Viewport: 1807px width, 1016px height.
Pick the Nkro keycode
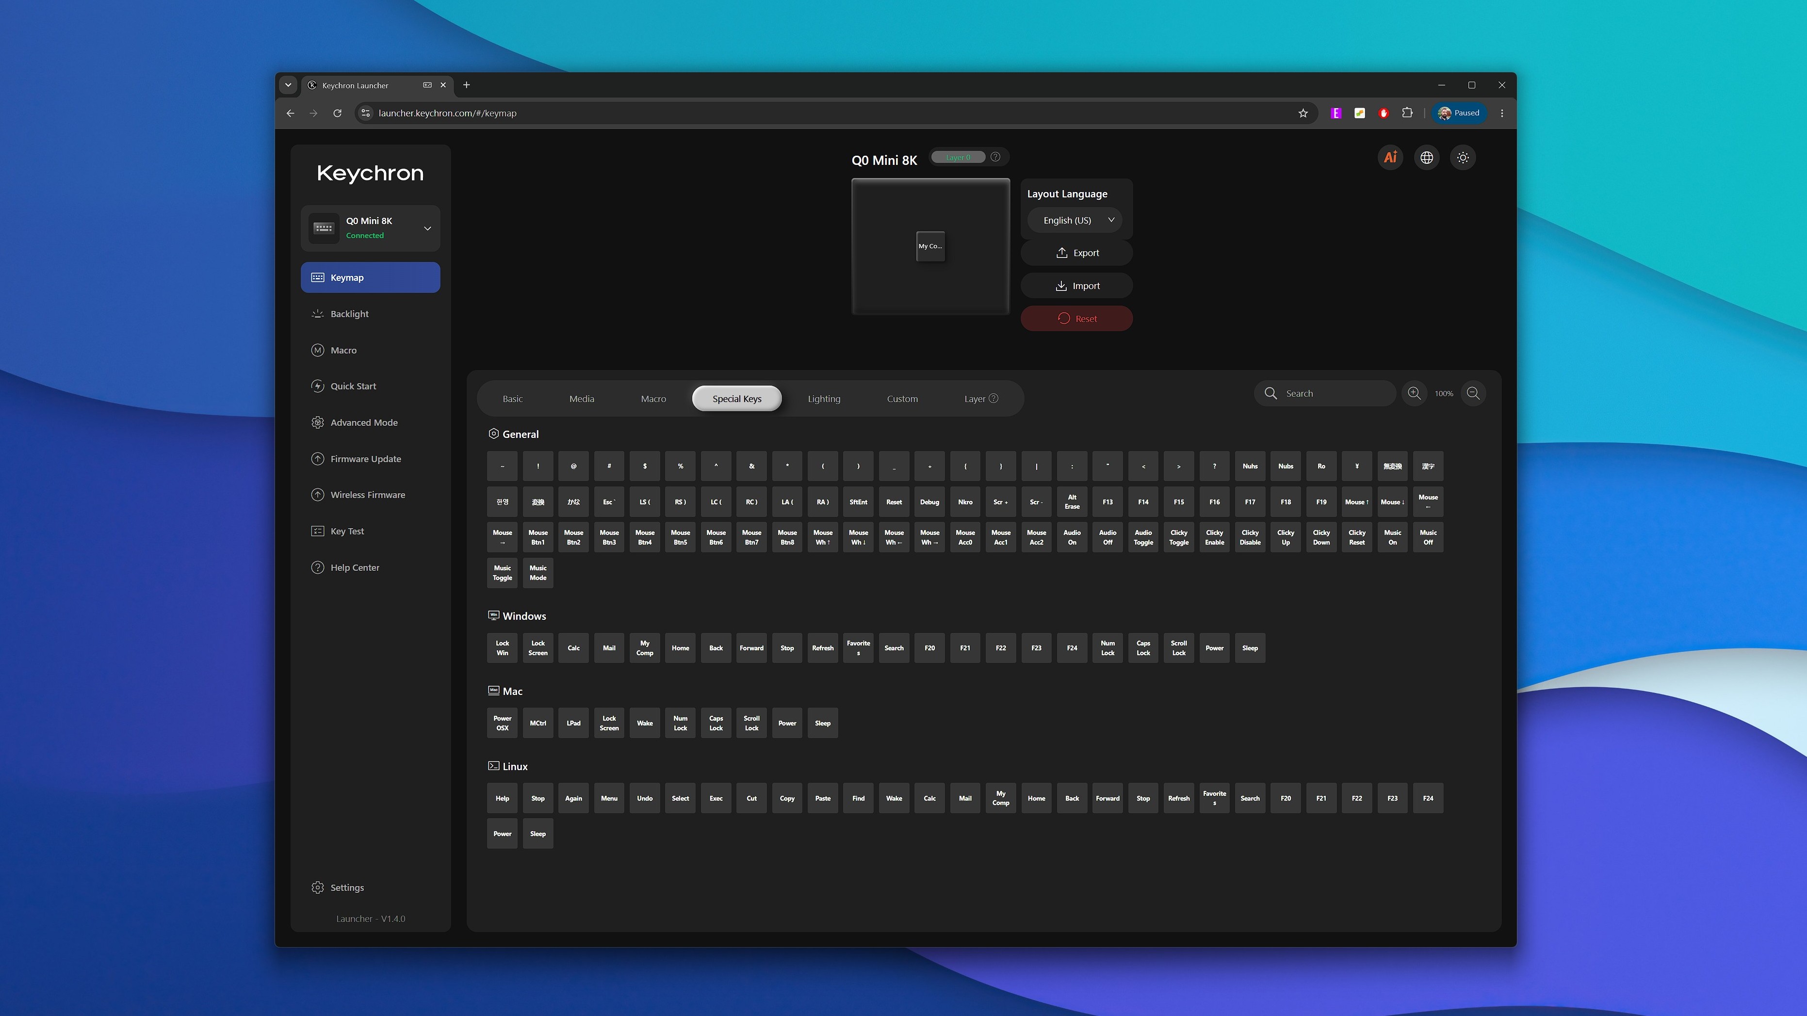pos(965,502)
